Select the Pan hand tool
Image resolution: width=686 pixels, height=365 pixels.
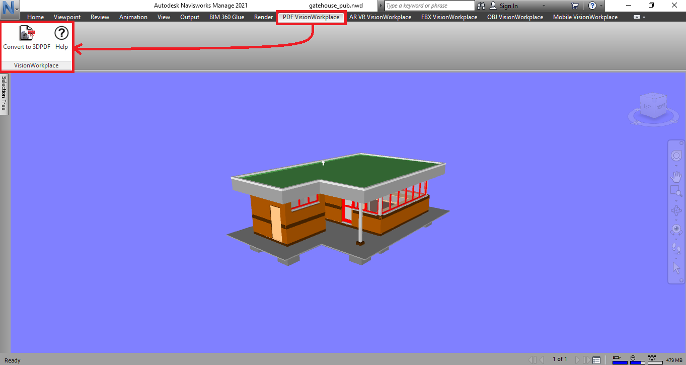click(676, 177)
